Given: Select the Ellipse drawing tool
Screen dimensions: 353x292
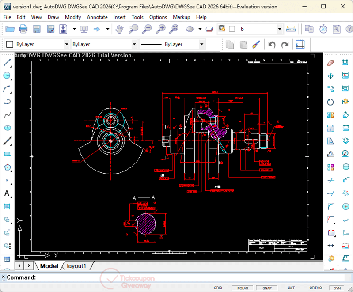Looking at the screenshot, I should pyautogui.click(x=8, y=128).
